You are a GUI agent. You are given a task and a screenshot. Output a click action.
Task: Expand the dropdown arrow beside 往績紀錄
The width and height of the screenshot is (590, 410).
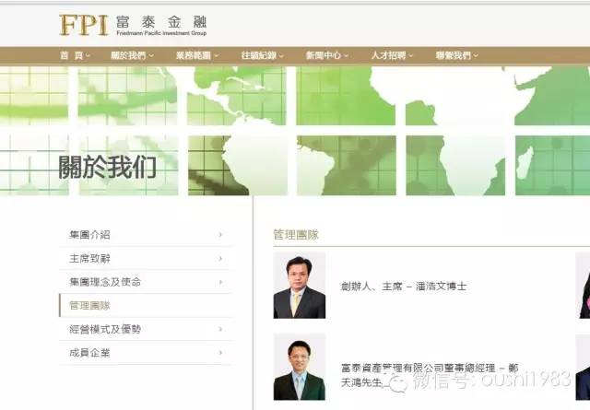pyautogui.click(x=281, y=55)
